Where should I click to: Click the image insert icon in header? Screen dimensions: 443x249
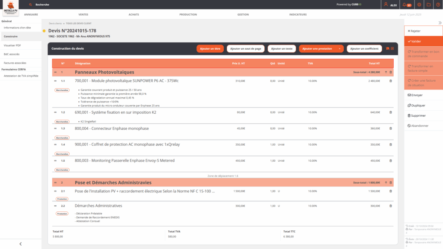(x=392, y=48)
